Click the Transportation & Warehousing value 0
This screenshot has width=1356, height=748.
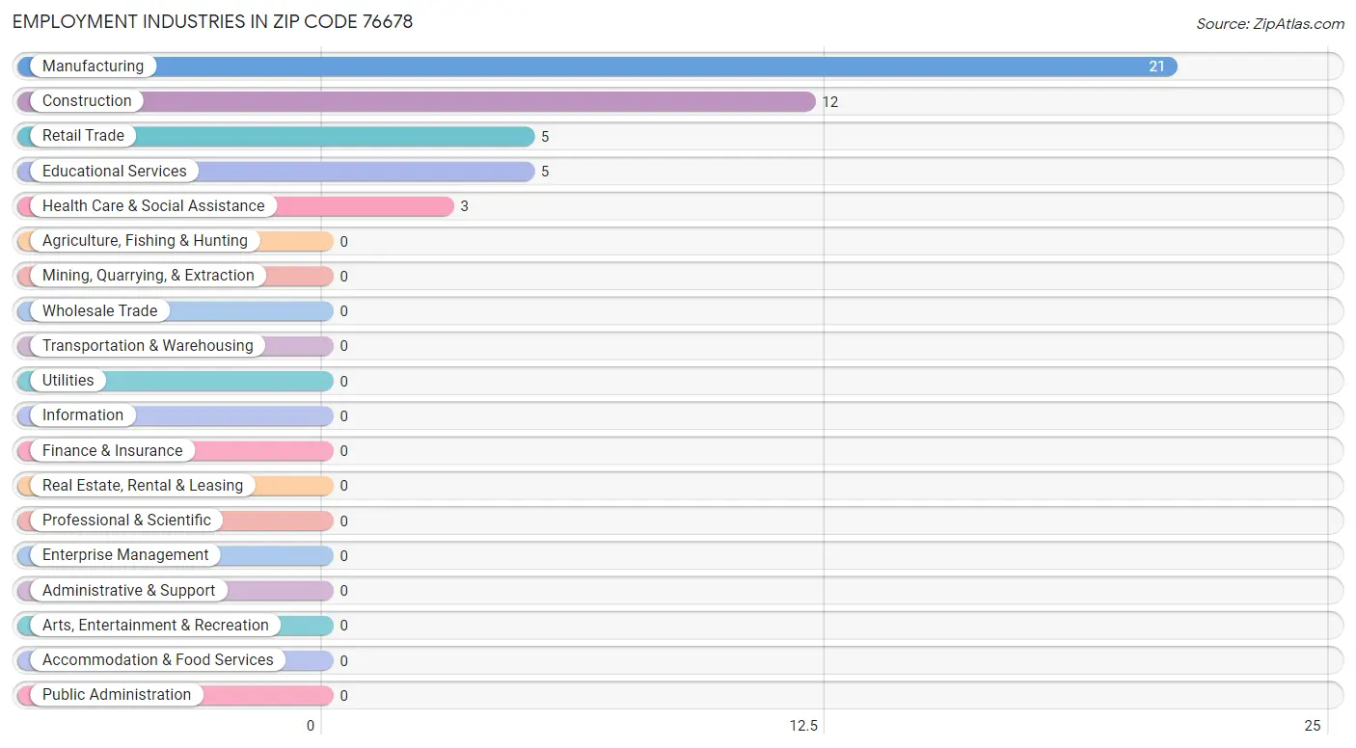coord(343,346)
